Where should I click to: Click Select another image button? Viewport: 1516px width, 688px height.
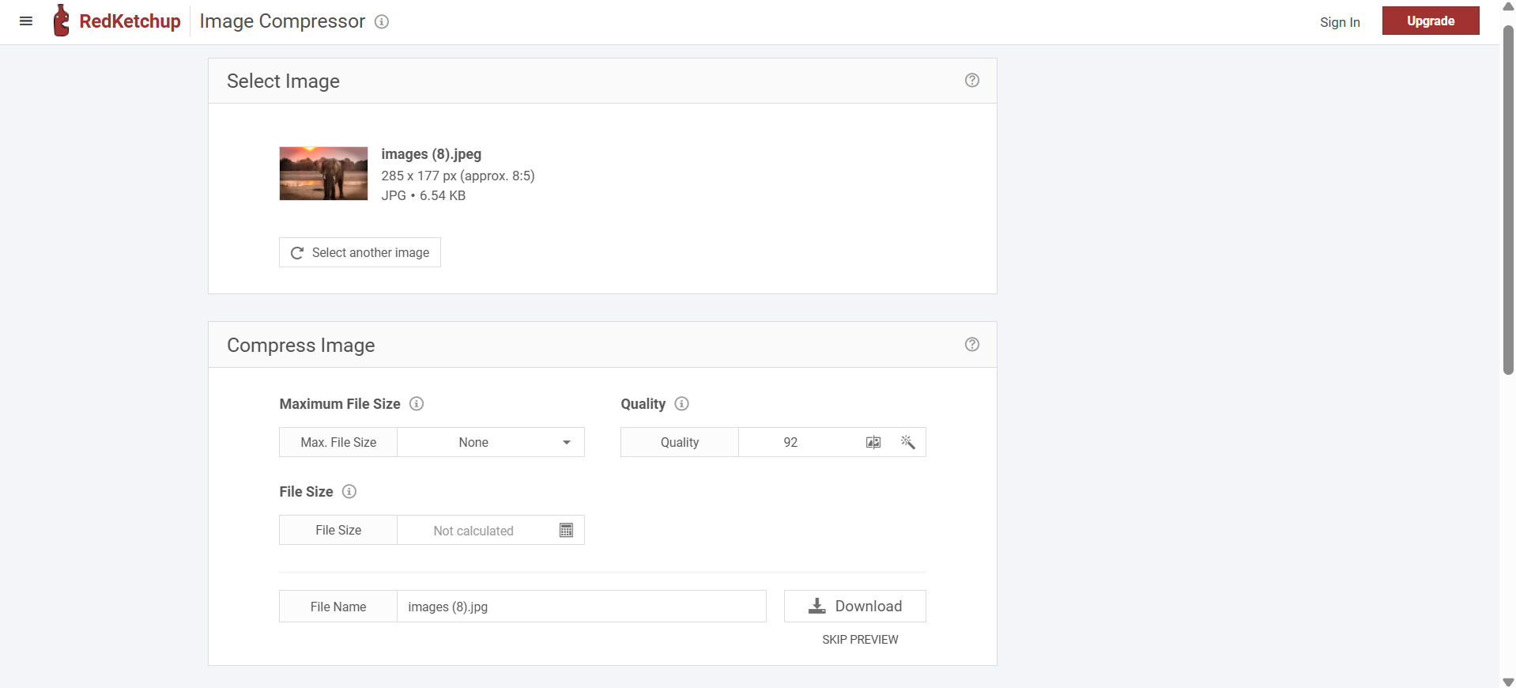pyautogui.click(x=360, y=253)
